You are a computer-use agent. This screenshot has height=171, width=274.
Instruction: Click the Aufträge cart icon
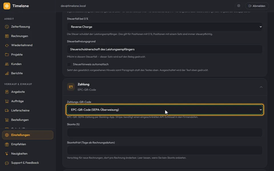[7, 101]
